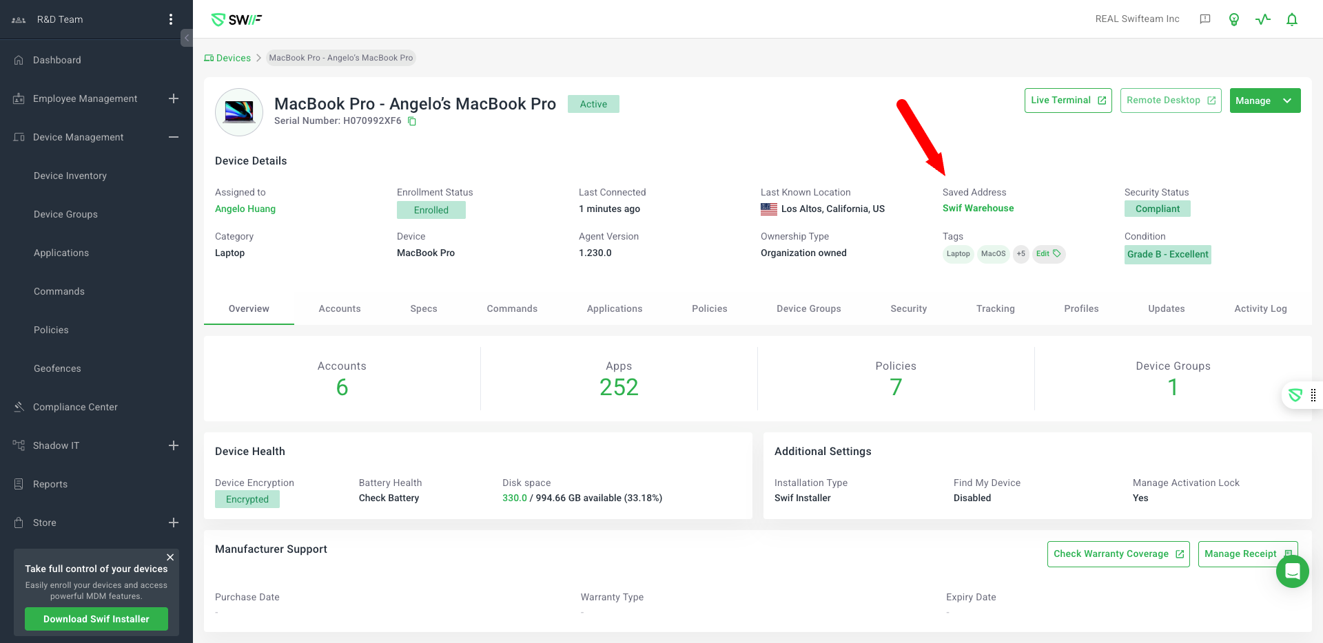
Task: Open the Manage dropdown button
Action: tap(1264, 101)
